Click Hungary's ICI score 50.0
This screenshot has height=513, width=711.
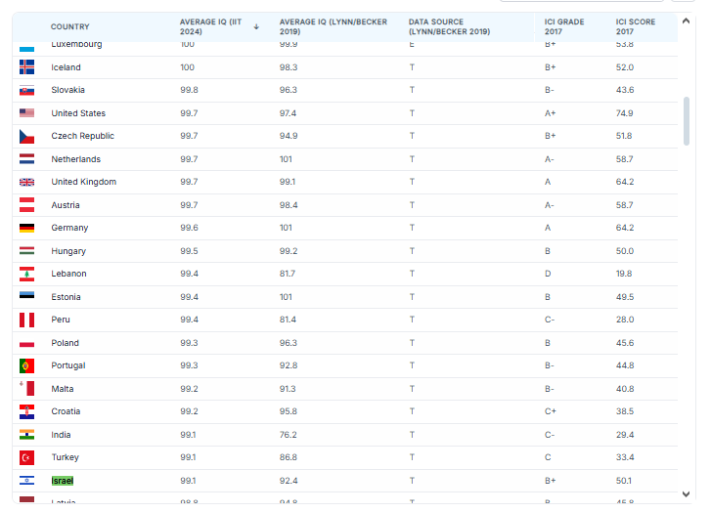pyautogui.click(x=624, y=250)
